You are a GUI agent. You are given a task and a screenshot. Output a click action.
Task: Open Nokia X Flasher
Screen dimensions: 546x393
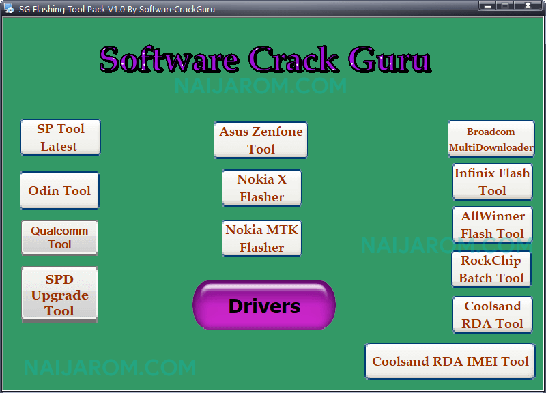coord(262,188)
